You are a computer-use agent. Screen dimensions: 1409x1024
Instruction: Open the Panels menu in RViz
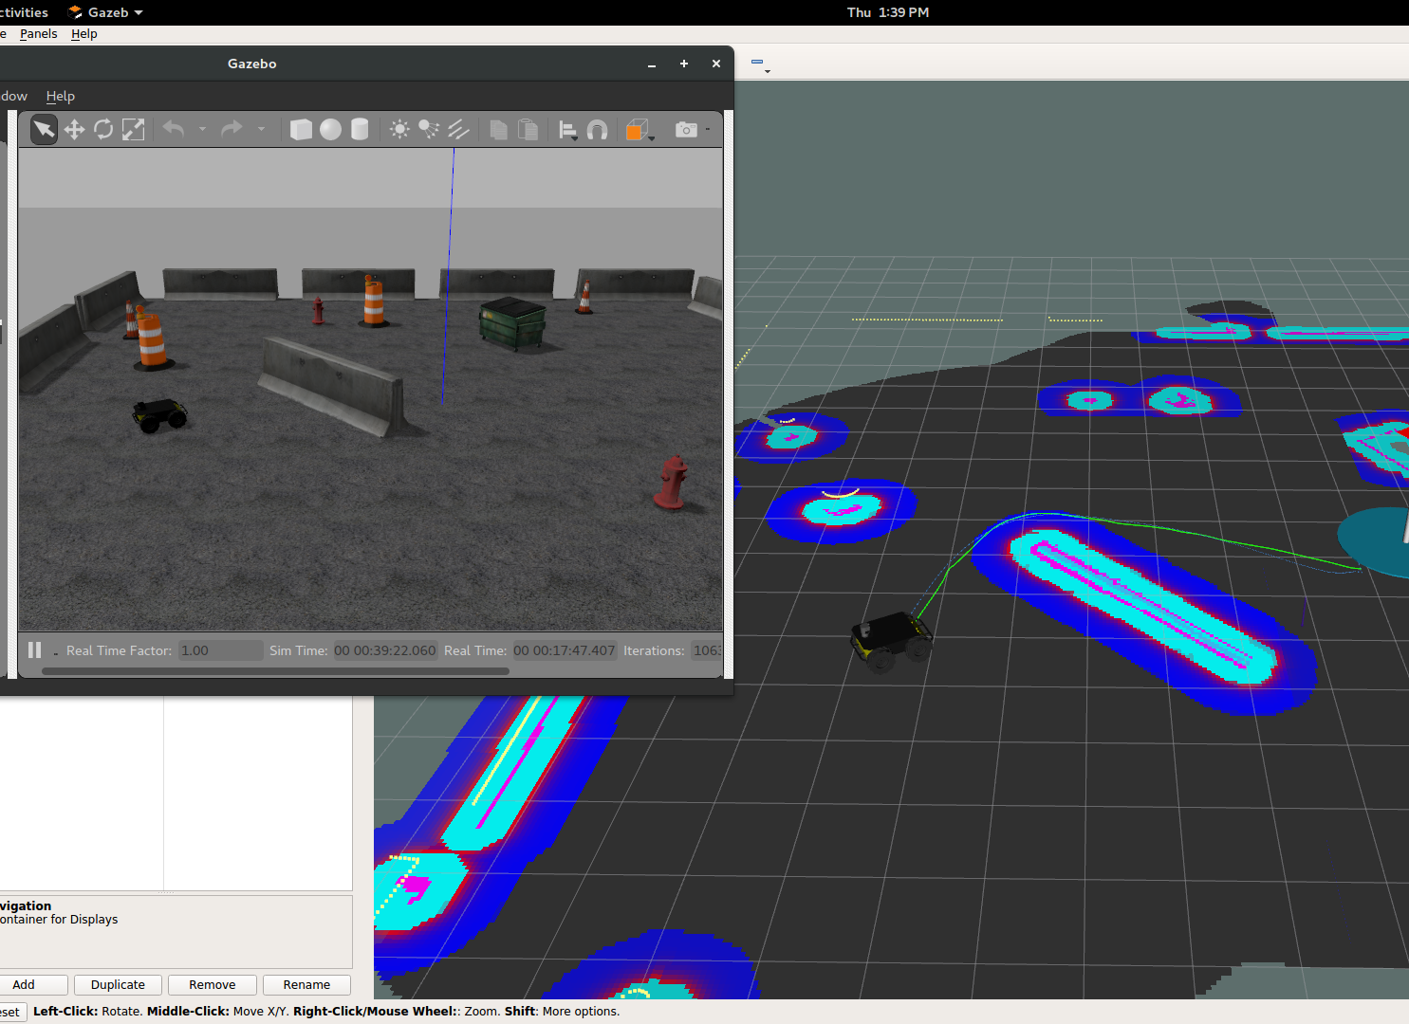point(39,34)
